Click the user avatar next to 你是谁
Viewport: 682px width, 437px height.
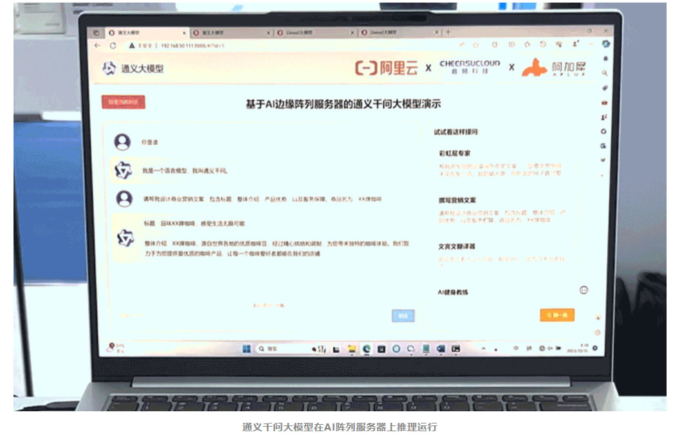[x=122, y=142]
